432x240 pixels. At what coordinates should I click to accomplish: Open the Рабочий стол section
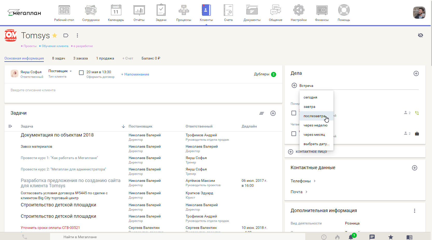click(64, 13)
